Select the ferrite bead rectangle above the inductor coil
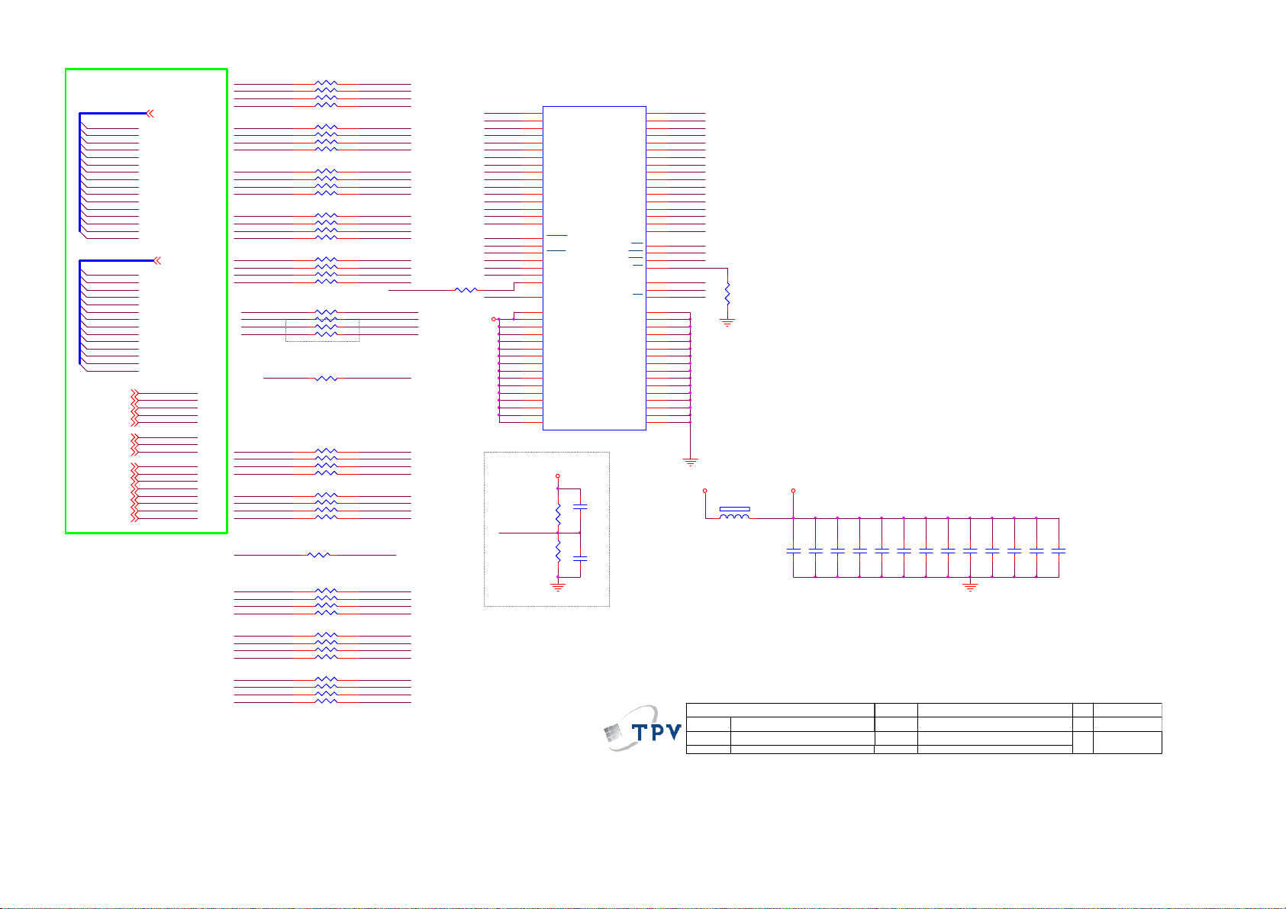 click(x=734, y=508)
